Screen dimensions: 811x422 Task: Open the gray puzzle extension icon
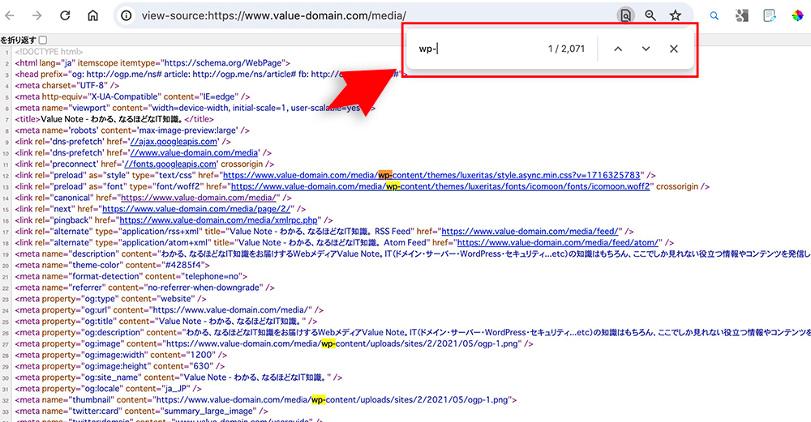(x=742, y=15)
